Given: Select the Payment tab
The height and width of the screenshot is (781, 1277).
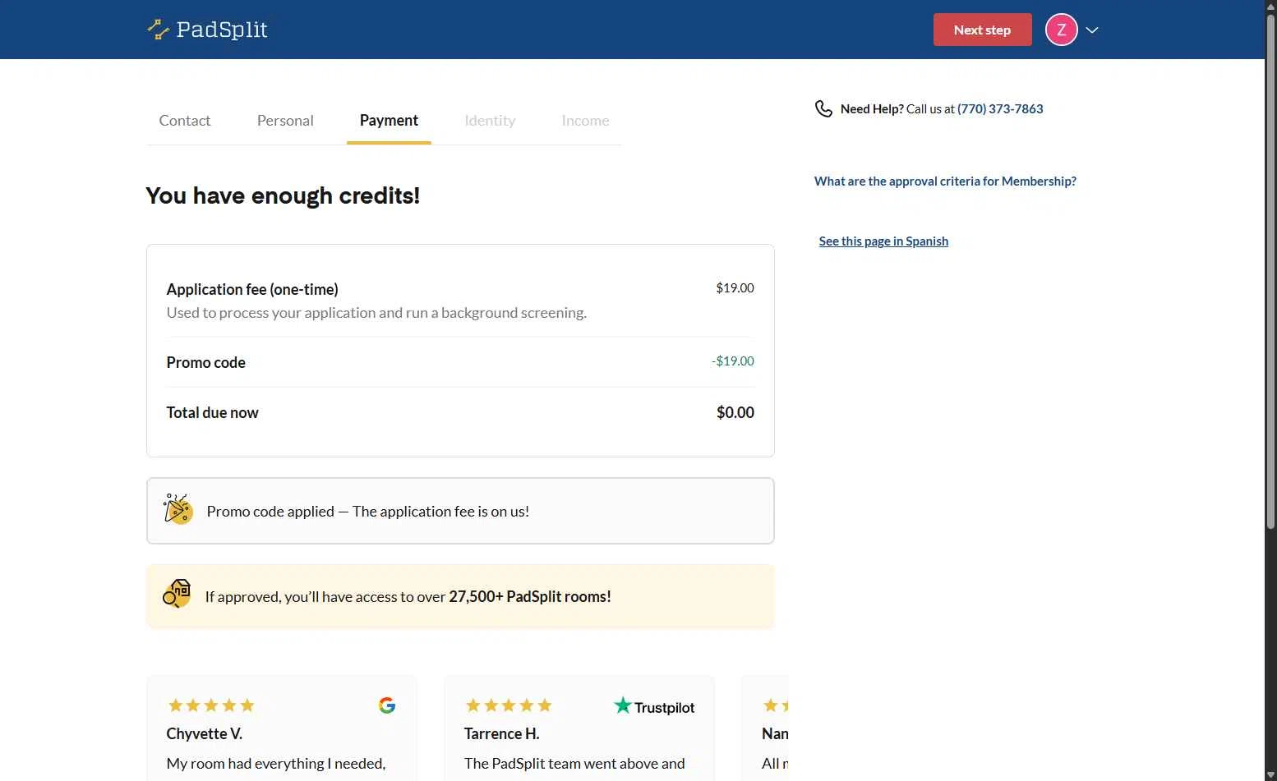Looking at the screenshot, I should point(389,121).
